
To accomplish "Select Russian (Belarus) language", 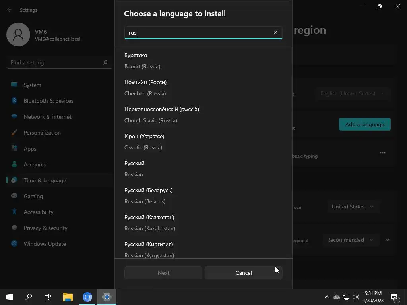I will coord(203,195).
